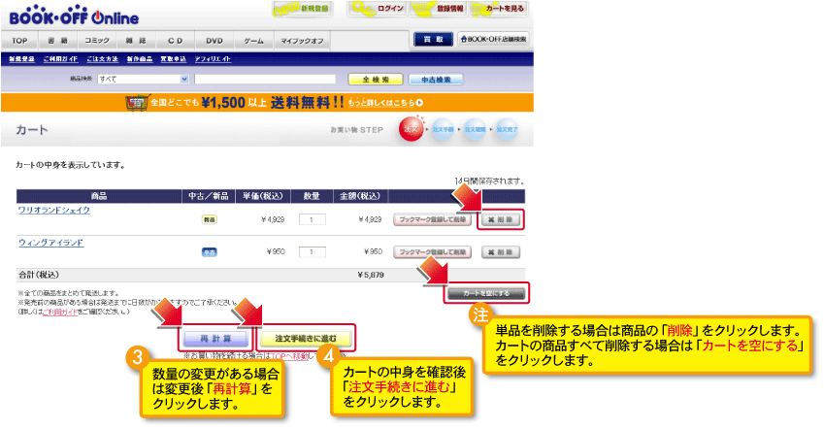Click the 数量 column header
The width and height of the screenshot is (824, 429).
[312, 196]
